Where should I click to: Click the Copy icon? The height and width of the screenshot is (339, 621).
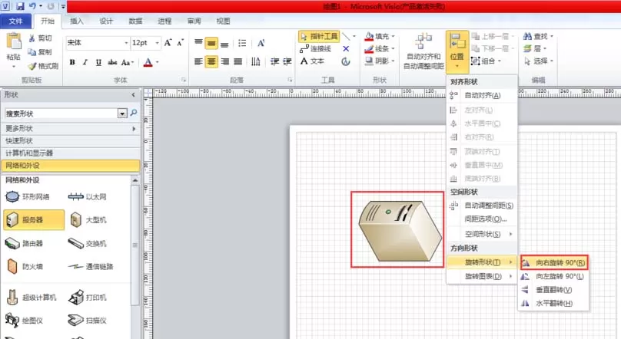(32, 51)
